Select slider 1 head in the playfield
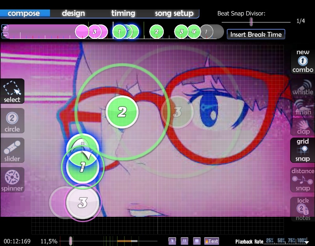The height and width of the screenshot is (246, 315). point(83,167)
